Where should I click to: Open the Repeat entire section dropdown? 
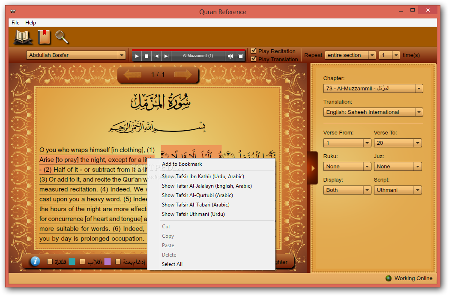350,55
